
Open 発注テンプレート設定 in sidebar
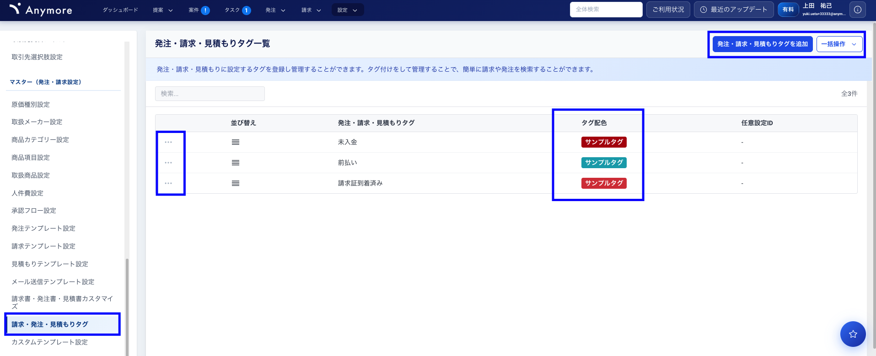tap(43, 228)
